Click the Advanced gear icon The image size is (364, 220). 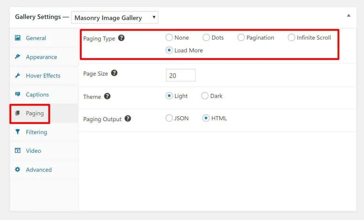(17, 169)
